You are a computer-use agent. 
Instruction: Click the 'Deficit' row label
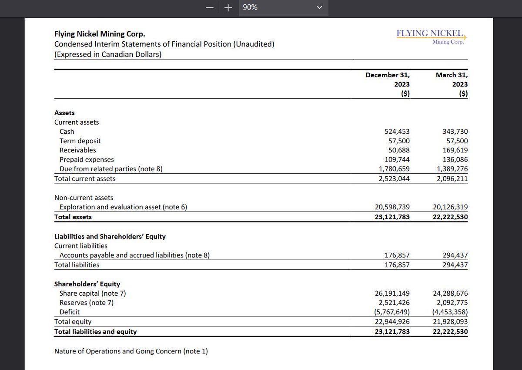(70, 312)
